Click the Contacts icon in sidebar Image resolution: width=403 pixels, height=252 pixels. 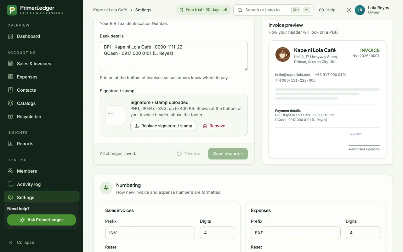click(10, 90)
